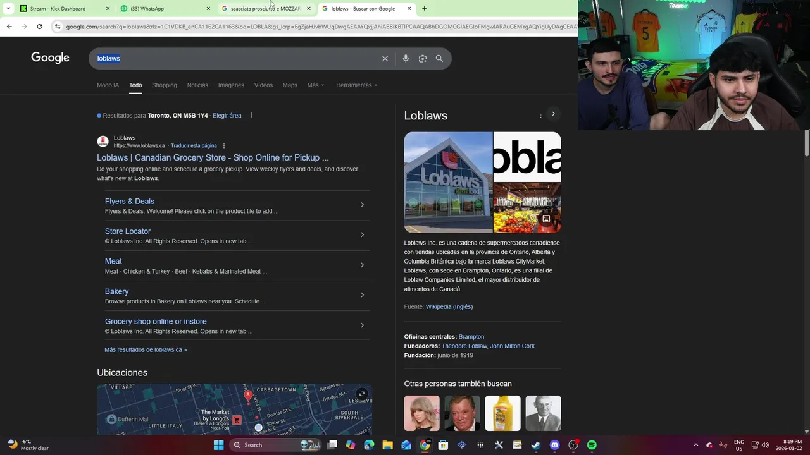Screen dimensions: 810x455
Task: Select the Noticias search tab
Action: (x=197, y=85)
